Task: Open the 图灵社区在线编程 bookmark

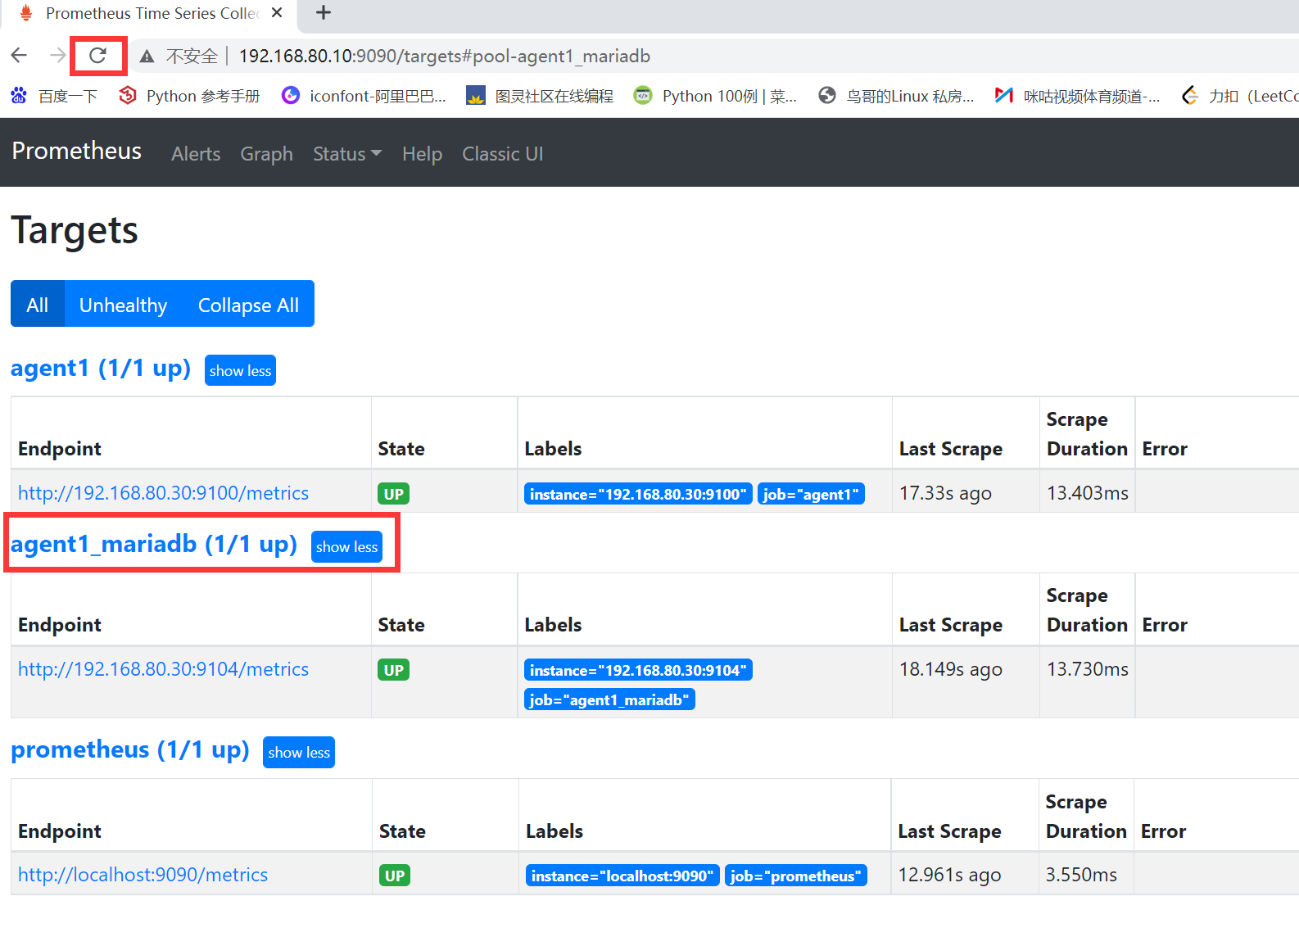Action: point(540,96)
